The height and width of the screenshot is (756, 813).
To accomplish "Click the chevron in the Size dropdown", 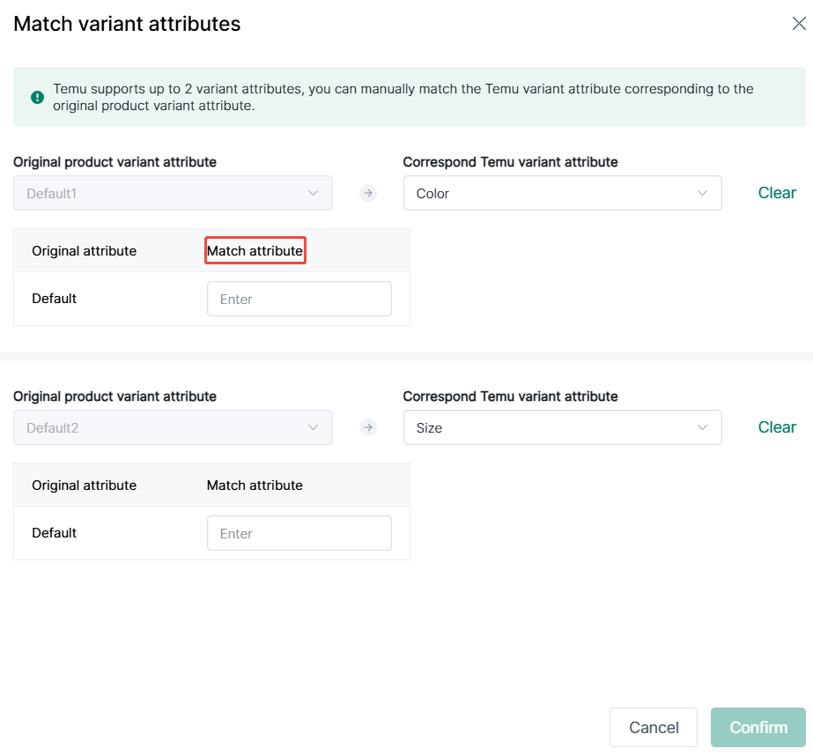I will [702, 427].
